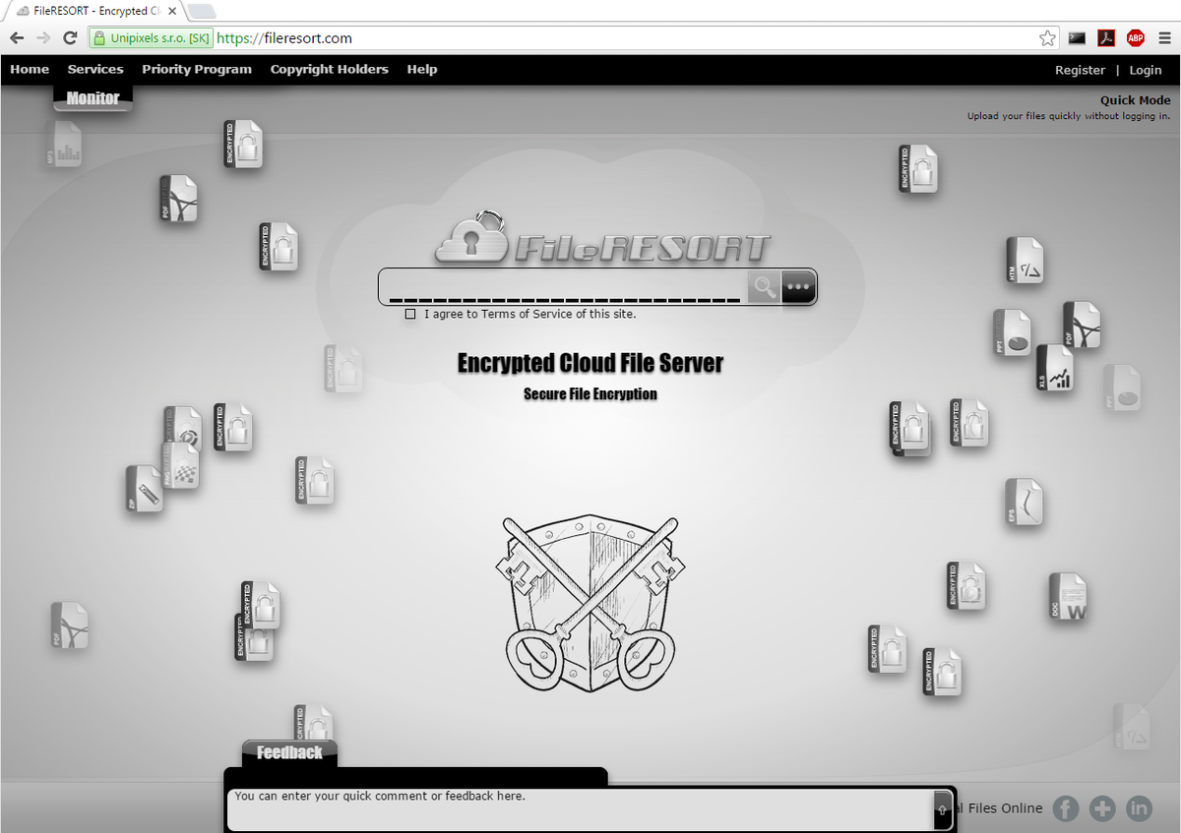Reload the page with the refresh icon
The height and width of the screenshot is (833, 1181).
[x=70, y=38]
